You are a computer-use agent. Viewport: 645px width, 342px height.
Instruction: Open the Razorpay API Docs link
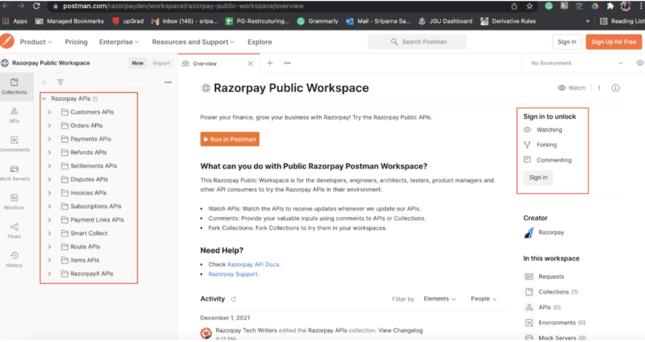coord(253,265)
